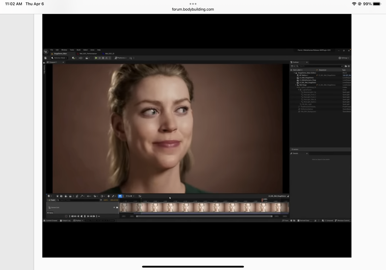Viewport: 386px width, 270px height.
Task: Toggle the Outliner visibility eye column
Action: pos(291,70)
